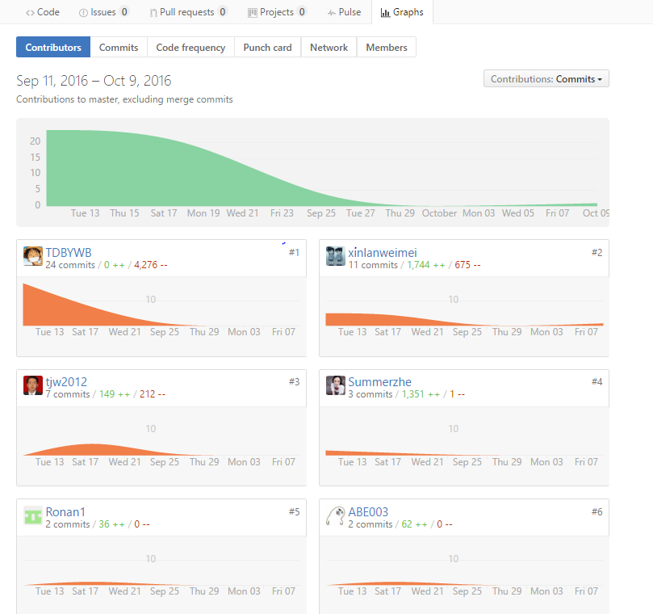View Summerzhe's 3 commits
This screenshot has width=653, height=614.
tap(370, 394)
